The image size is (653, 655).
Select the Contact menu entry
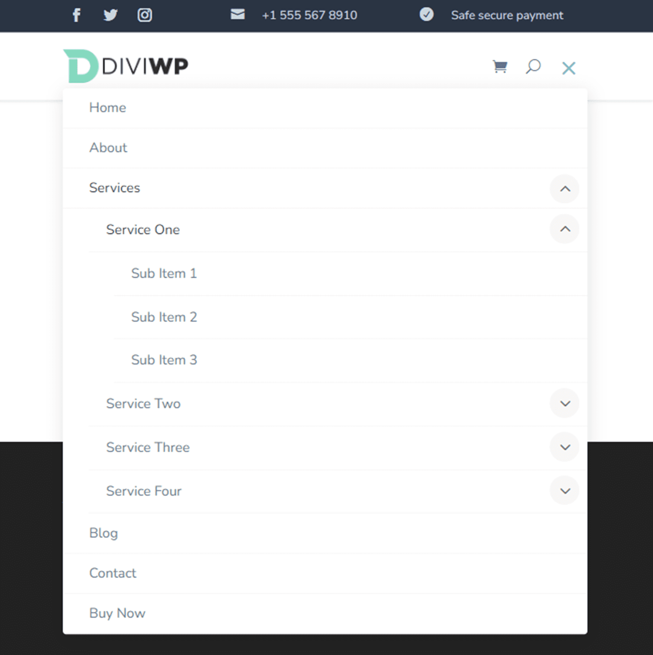pyautogui.click(x=112, y=573)
